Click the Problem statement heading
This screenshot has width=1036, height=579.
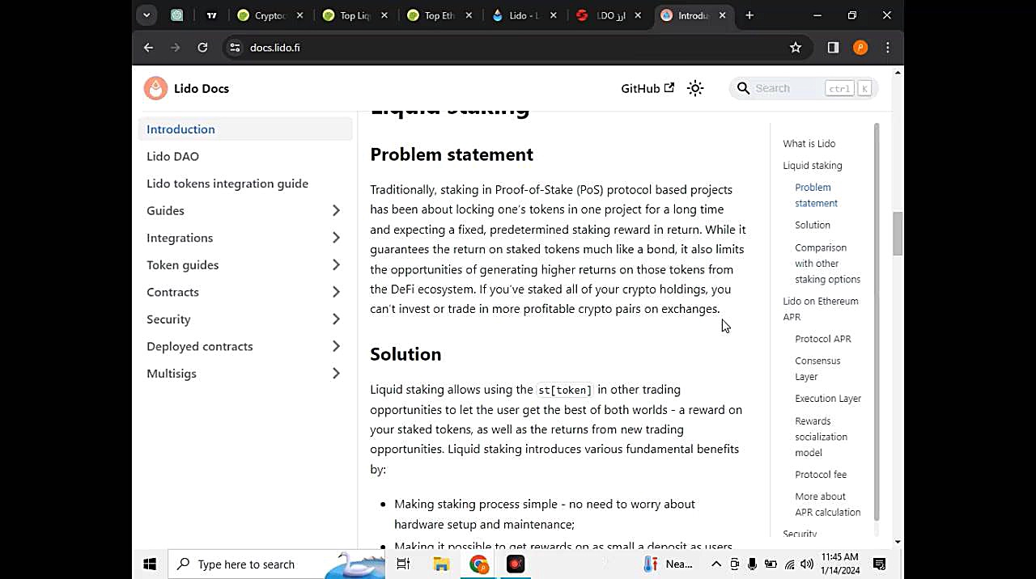tap(452, 154)
